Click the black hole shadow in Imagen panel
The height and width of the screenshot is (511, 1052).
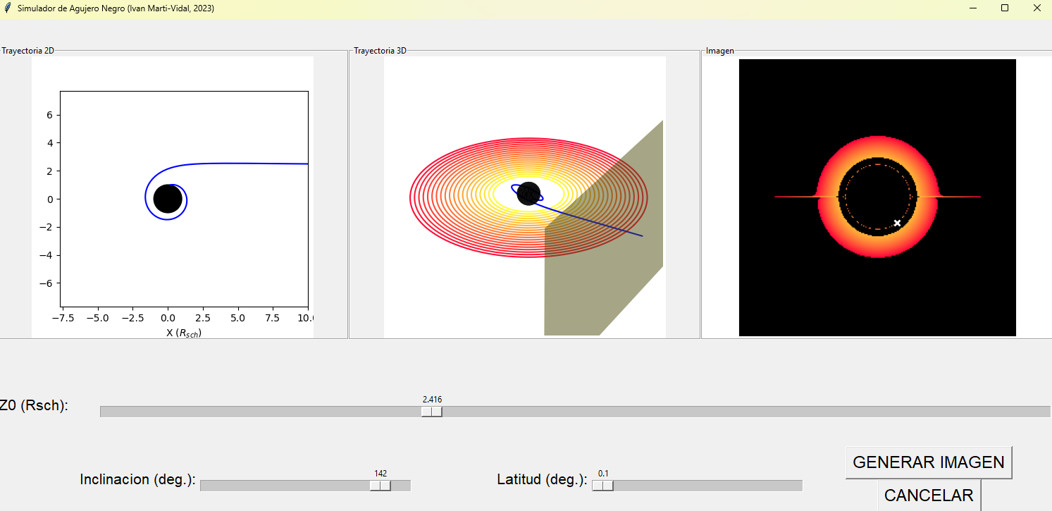click(x=877, y=197)
